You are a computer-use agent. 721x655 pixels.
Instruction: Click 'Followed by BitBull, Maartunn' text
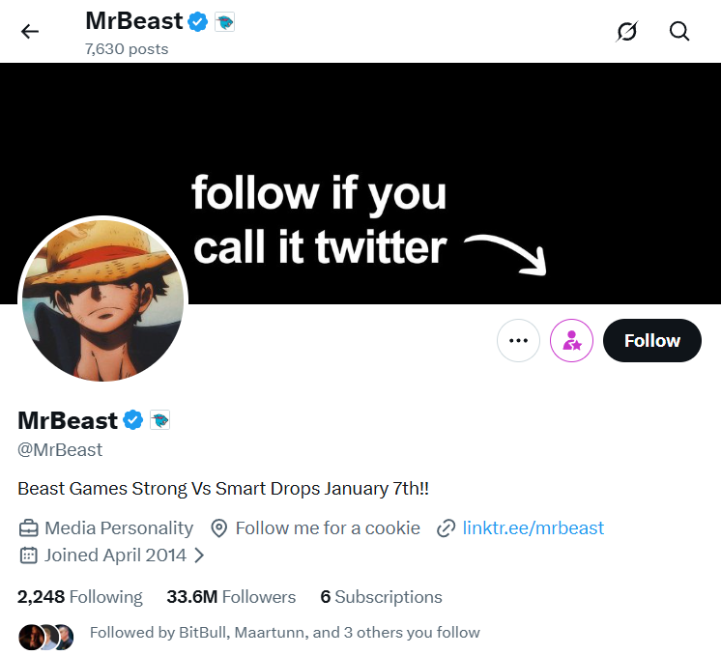284,633
